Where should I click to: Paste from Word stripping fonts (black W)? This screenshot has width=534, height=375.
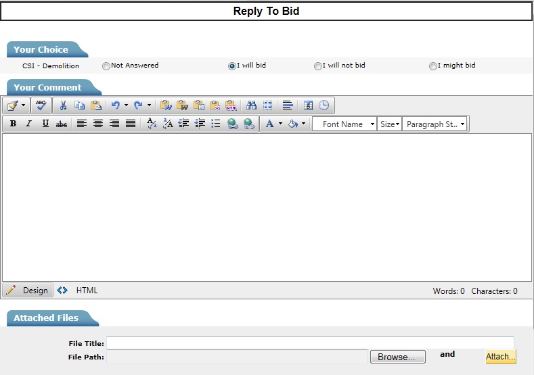click(182, 105)
